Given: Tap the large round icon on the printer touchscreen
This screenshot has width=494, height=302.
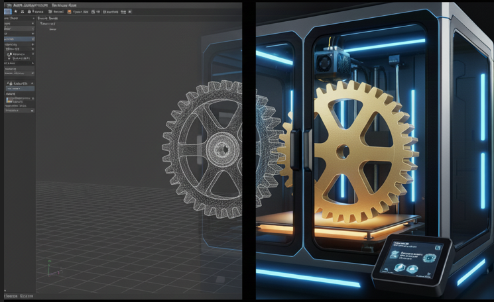Looking at the screenshot, I should 429,258.
